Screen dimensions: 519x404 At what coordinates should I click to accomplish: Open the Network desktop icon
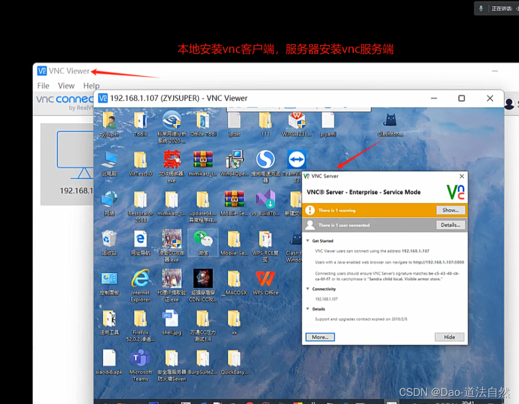109,200
